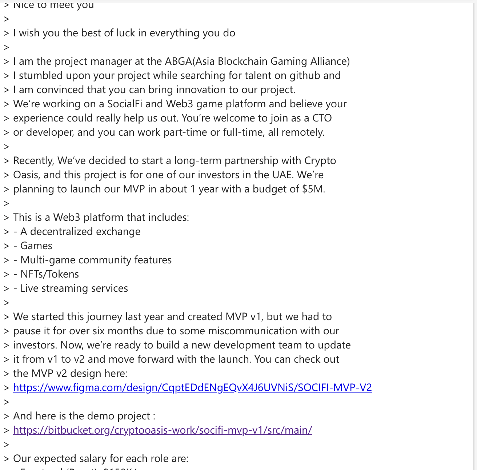
Task: Click the line about working part-time or full-time
Action: pyautogui.click(x=169, y=132)
